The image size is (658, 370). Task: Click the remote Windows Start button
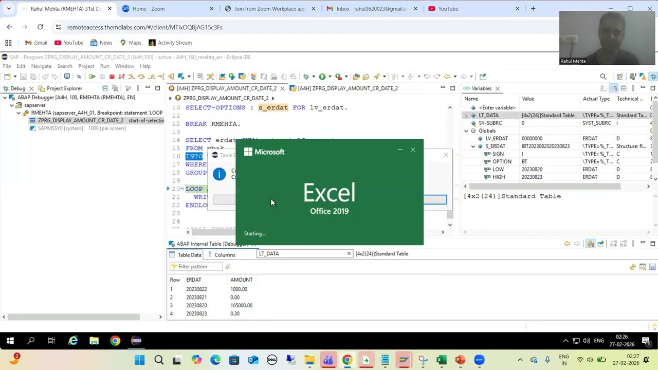coord(10,341)
